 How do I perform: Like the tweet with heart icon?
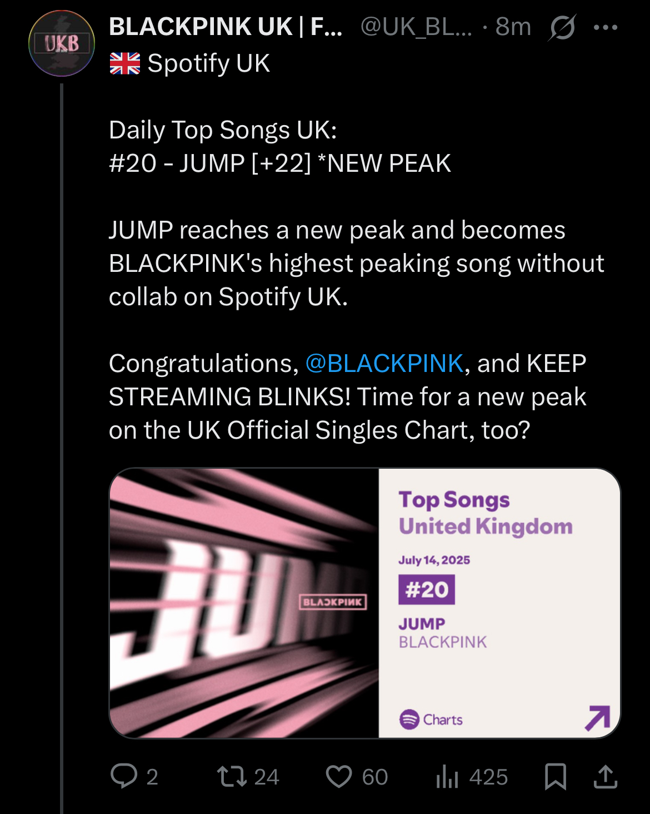click(x=338, y=776)
